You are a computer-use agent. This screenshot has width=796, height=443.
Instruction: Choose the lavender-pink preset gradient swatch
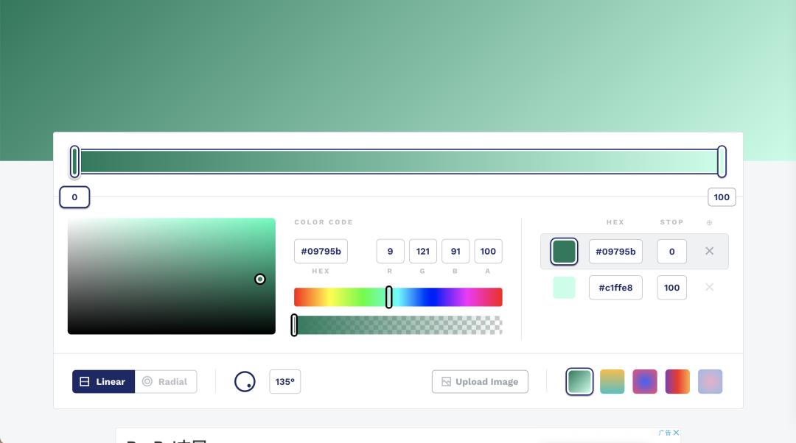710,382
